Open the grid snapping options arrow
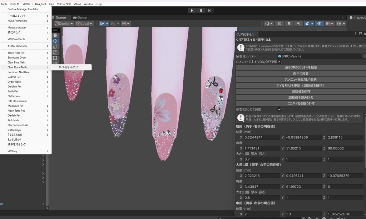 click(107, 24)
